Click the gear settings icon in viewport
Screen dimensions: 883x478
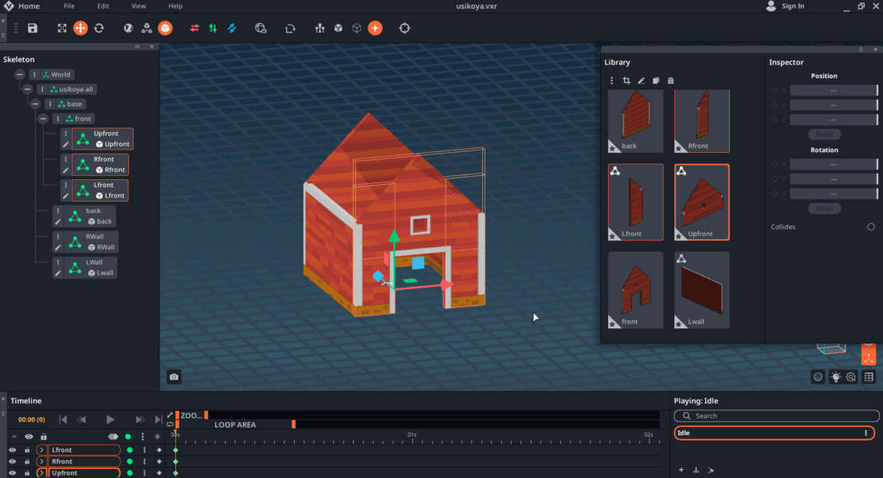(x=851, y=377)
